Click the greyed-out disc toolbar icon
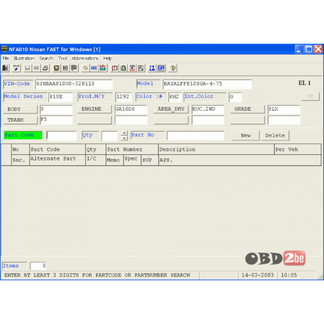 85,68
